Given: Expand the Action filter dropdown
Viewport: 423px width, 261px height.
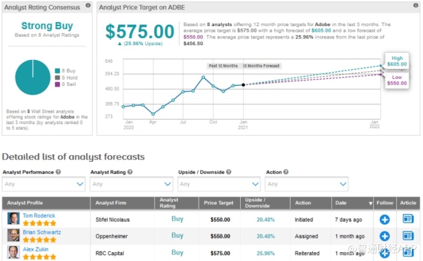Looking at the screenshot, I should [x=306, y=184].
